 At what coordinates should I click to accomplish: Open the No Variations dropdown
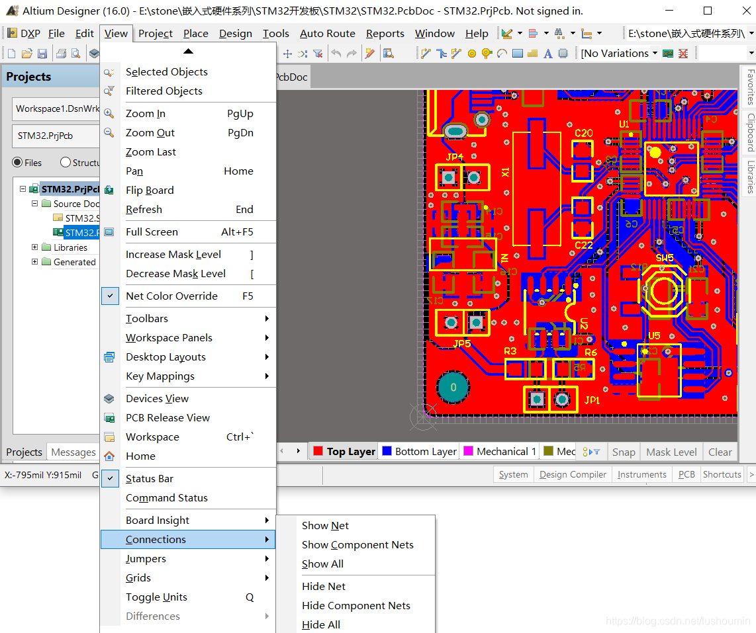coord(654,54)
